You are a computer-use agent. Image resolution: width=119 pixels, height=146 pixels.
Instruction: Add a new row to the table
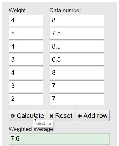coord(93,115)
